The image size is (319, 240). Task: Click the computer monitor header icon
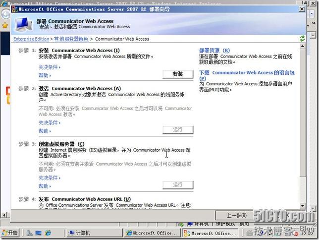coord(23,24)
